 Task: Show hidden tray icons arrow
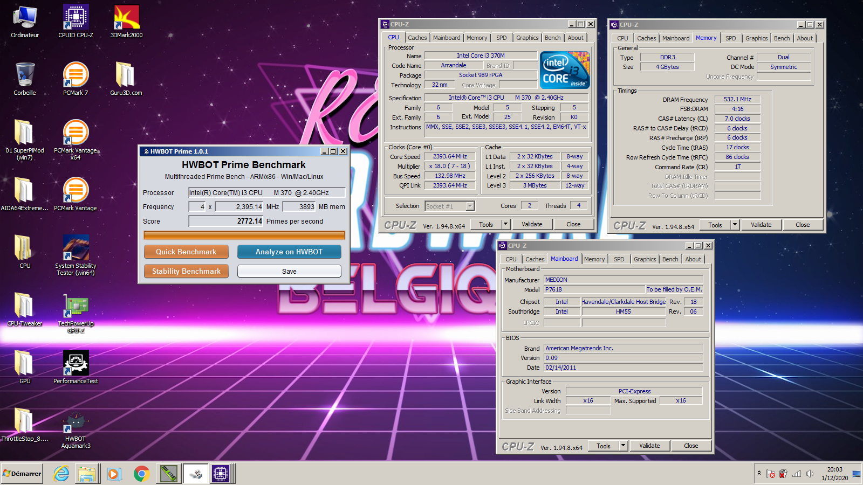(759, 473)
